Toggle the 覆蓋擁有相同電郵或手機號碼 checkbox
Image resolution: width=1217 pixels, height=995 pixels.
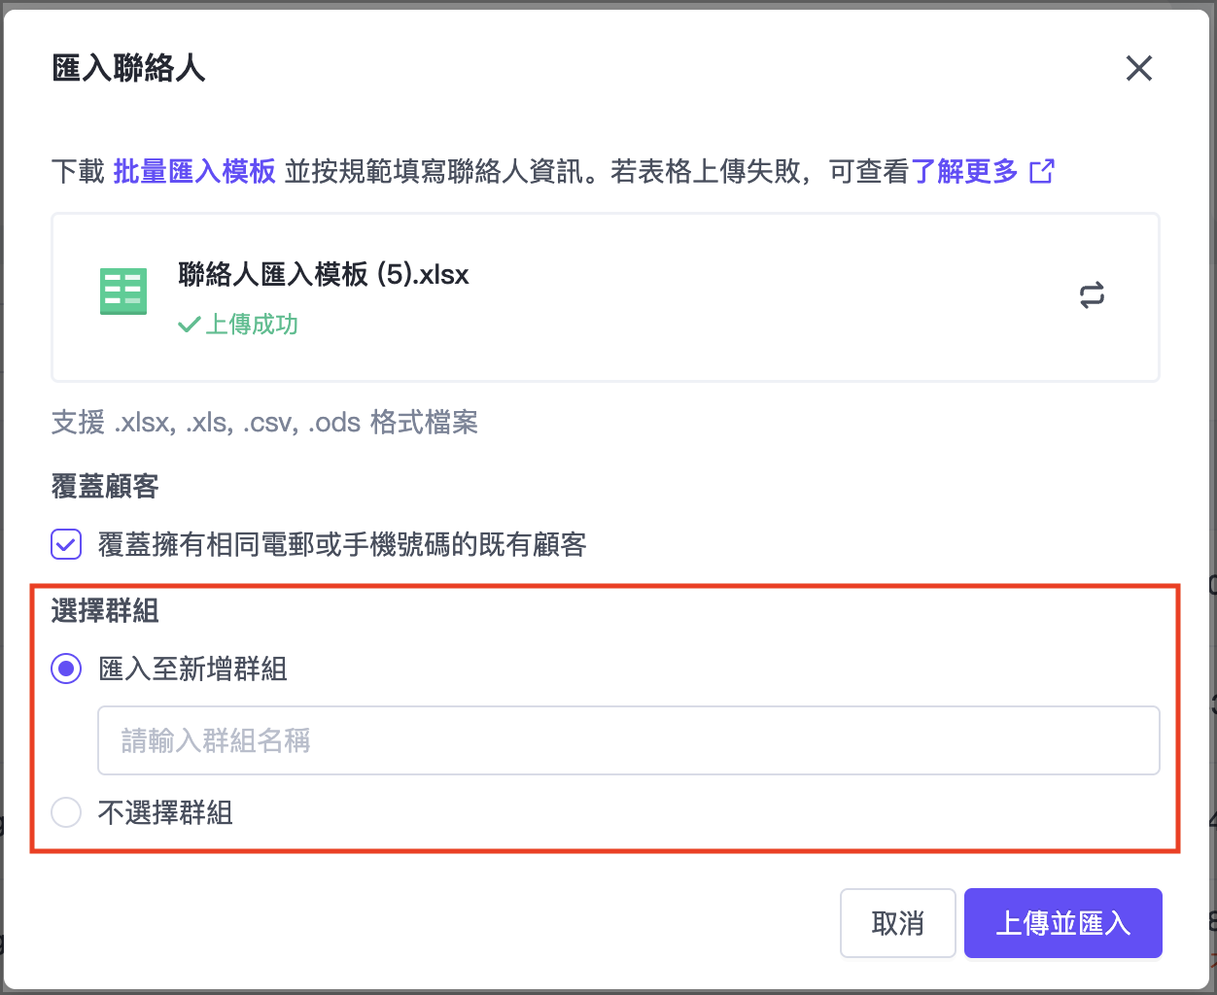tap(66, 544)
